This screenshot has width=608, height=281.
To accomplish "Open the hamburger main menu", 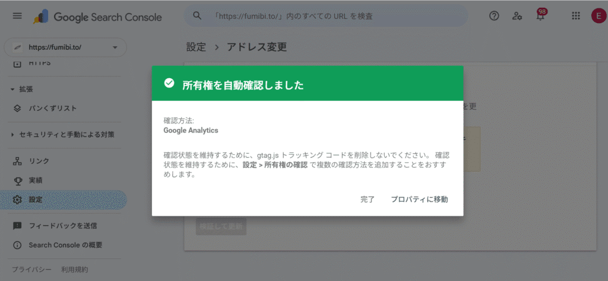I will point(17,16).
